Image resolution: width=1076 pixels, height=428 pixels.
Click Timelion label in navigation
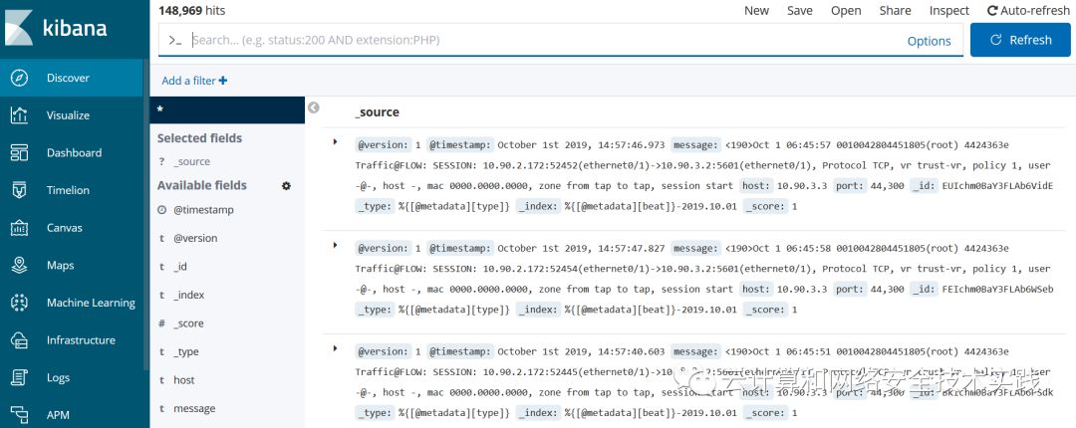coord(67,190)
